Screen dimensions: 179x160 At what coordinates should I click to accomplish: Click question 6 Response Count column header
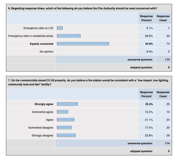coord(163,18)
